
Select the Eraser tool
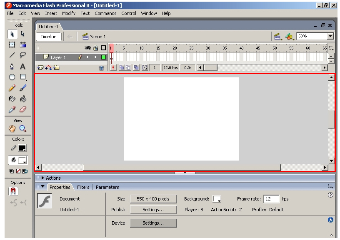(x=23, y=109)
